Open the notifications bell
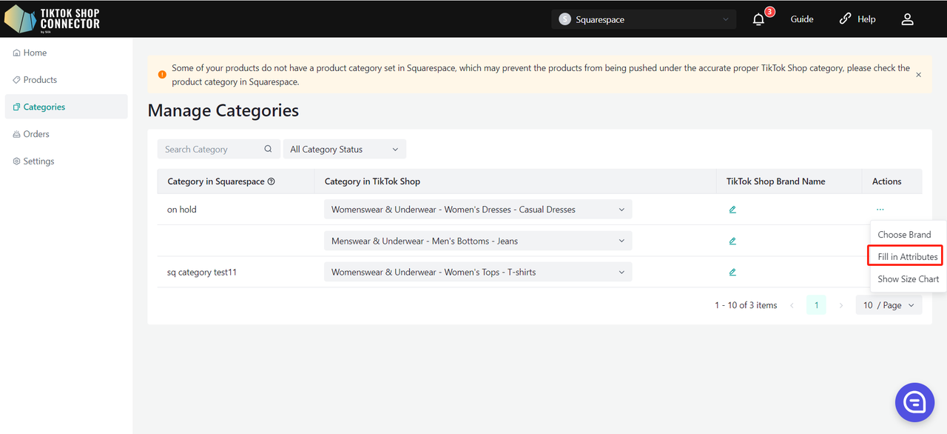 point(758,19)
